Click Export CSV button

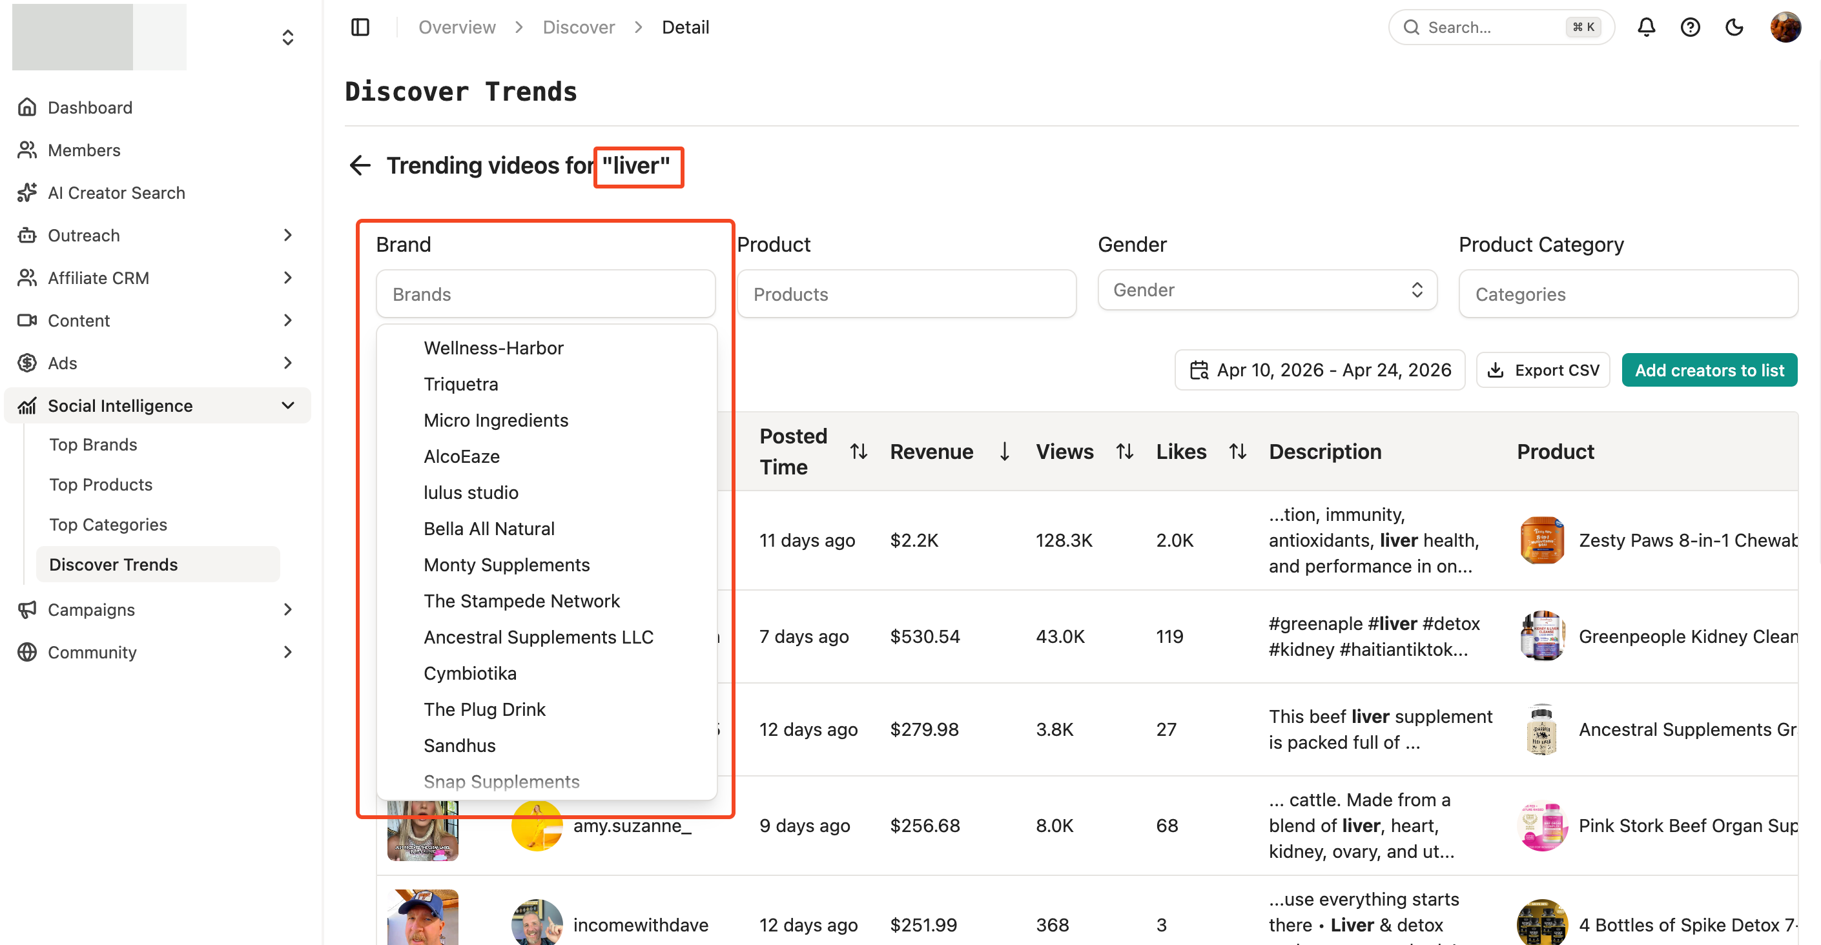[1543, 370]
